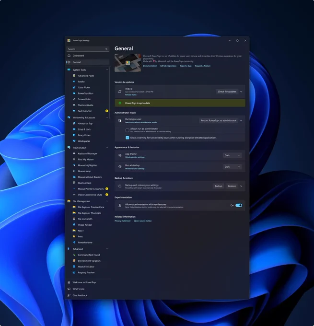
Task: Click the Text Extractor yellow warning badge
Action: (x=107, y=111)
